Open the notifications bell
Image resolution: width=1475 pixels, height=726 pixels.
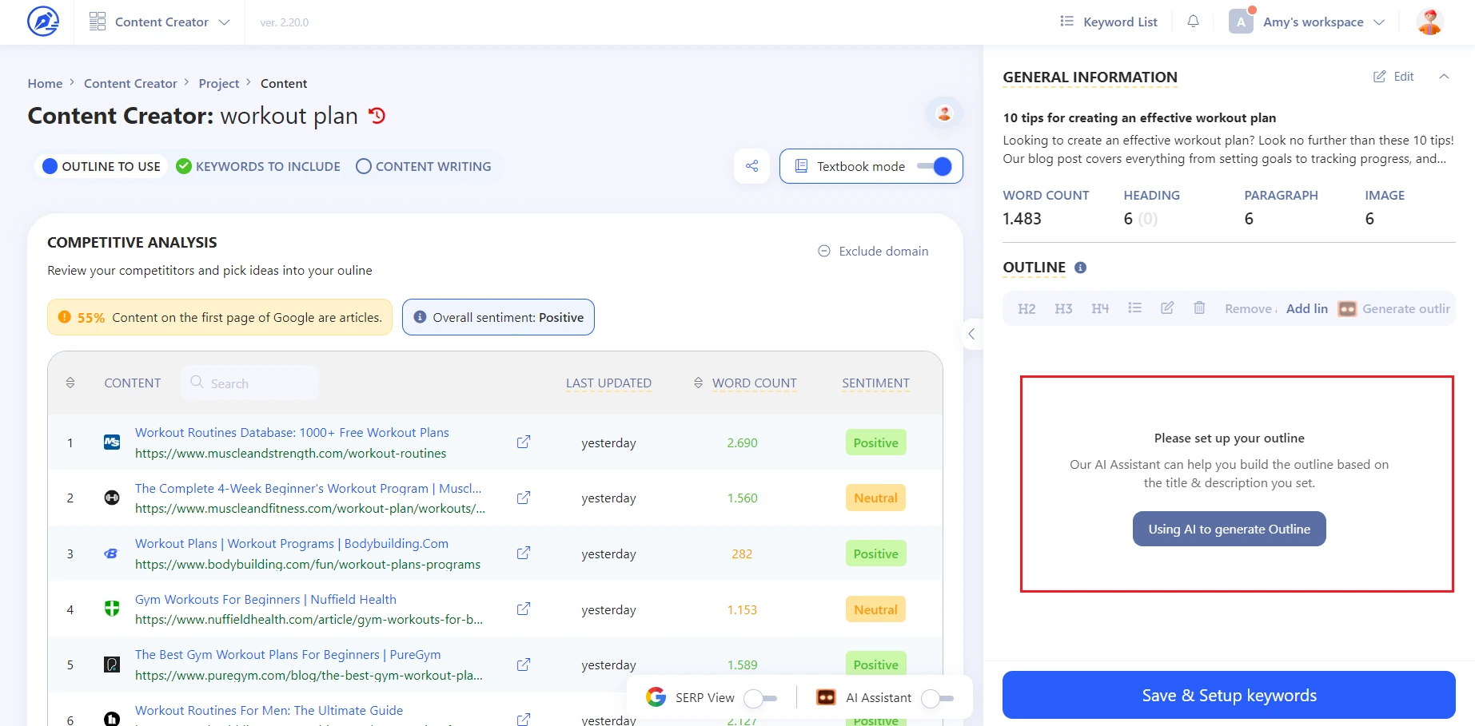pyautogui.click(x=1193, y=22)
